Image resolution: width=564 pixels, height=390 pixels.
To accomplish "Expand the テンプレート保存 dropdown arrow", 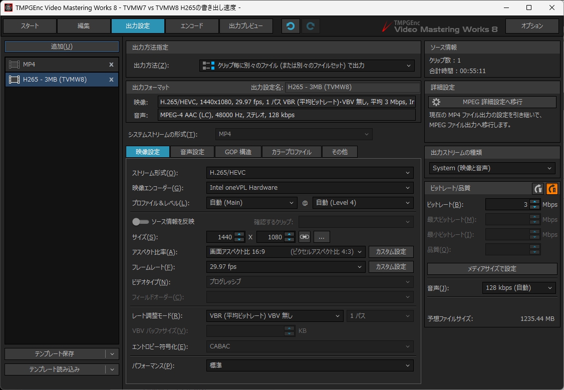I will click(x=112, y=354).
